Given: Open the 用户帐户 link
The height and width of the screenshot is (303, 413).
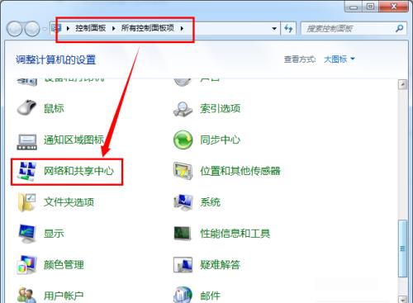Looking at the screenshot, I should [64, 296].
